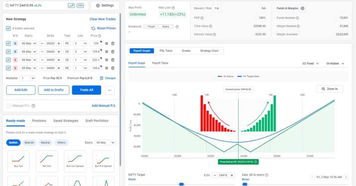
Task: Toggle Sell badge on 24400 CE row
Action: [15, 60]
